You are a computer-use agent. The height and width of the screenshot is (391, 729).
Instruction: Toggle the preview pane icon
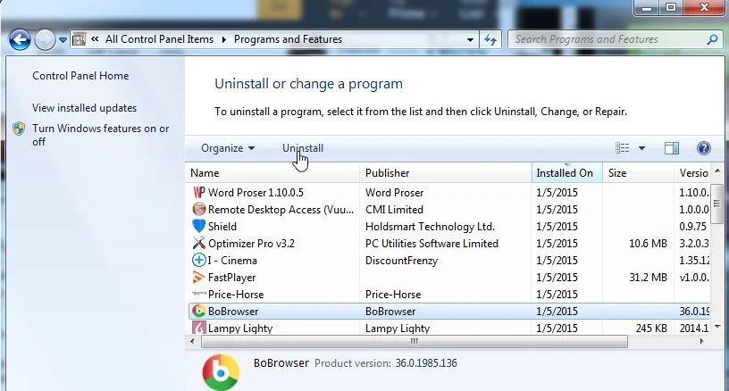[x=671, y=148]
